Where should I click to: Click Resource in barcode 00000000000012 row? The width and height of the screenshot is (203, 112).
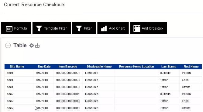92,101
